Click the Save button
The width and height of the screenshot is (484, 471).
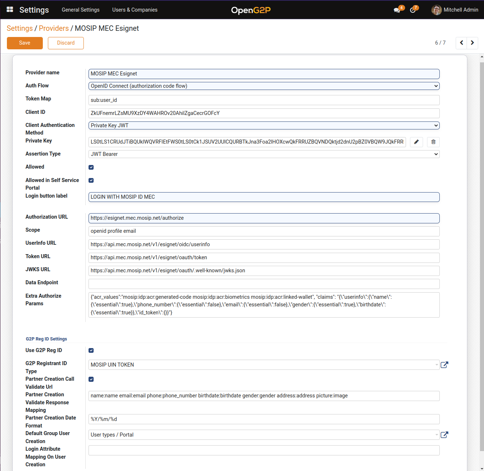pos(25,43)
